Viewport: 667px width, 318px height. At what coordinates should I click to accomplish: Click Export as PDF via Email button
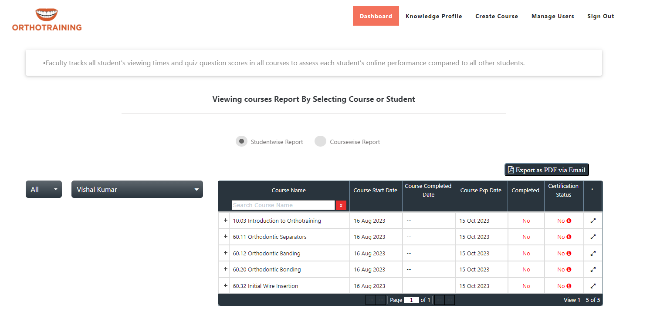pyautogui.click(x=546, y=170)
